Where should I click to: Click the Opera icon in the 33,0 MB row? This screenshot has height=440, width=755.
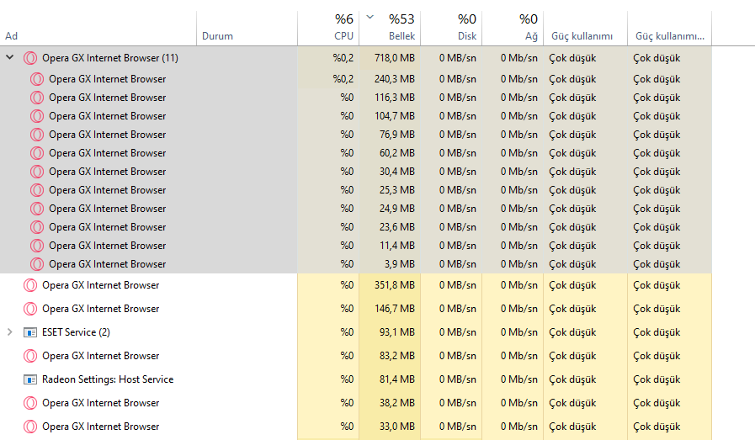(x=30, y=427)
